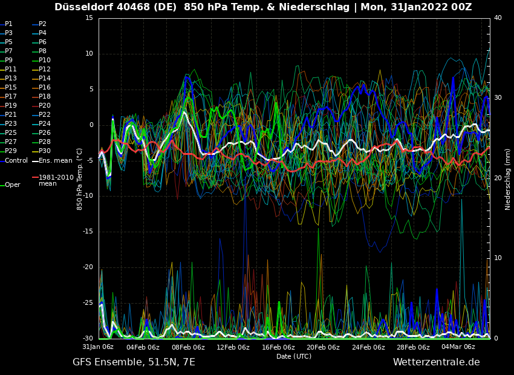The width and height of the screenshot is (514, 375).
Task: Click the 850 hPa Temp. axis label
Action: [x=80, y=178]
